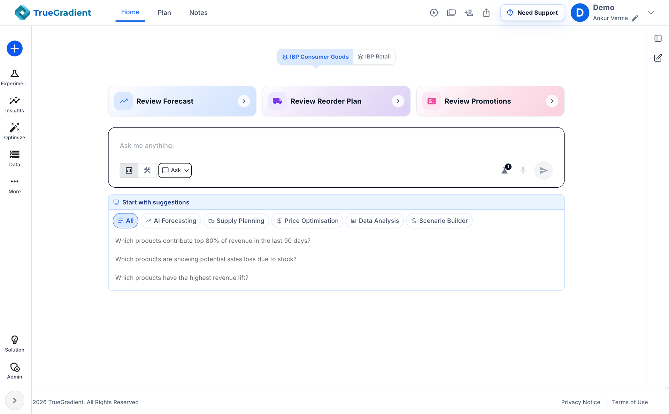The image size is (669, 414).
Task: Open the folders icon in header
Action: click(x=451, y=13)
